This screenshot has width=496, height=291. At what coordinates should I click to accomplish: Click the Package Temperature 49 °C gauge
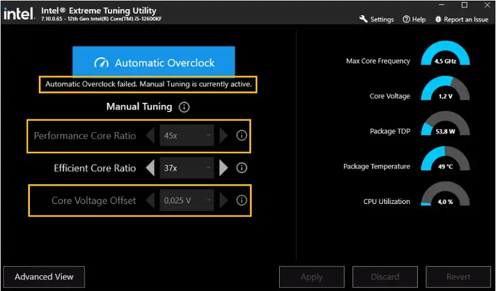(x=445, y=158)
